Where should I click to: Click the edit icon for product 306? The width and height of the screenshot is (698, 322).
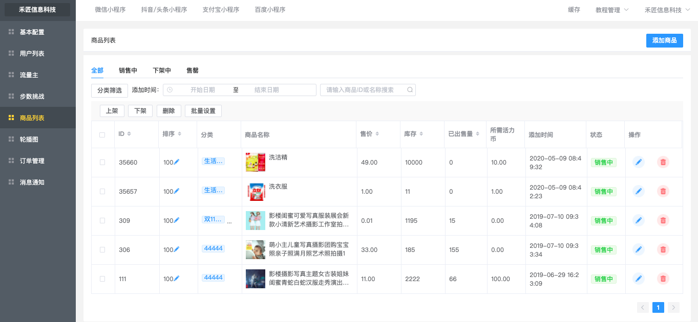point(638,249)
